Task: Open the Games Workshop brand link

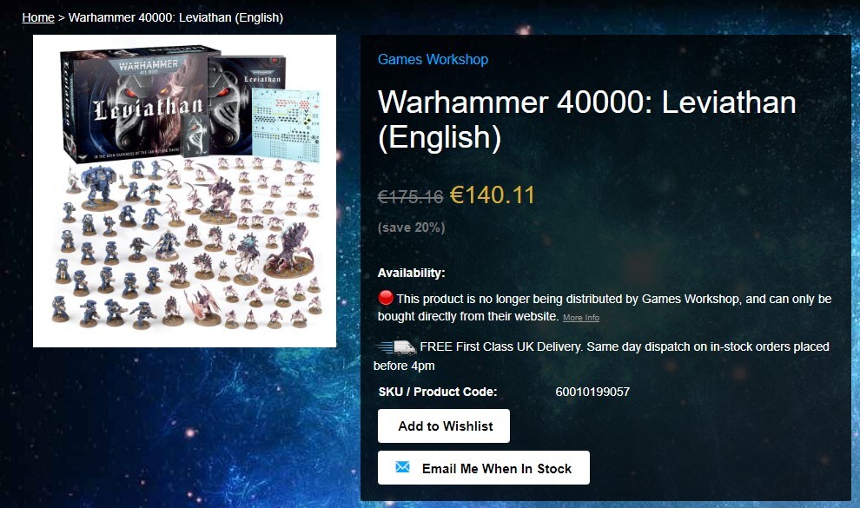Action: 433,59
